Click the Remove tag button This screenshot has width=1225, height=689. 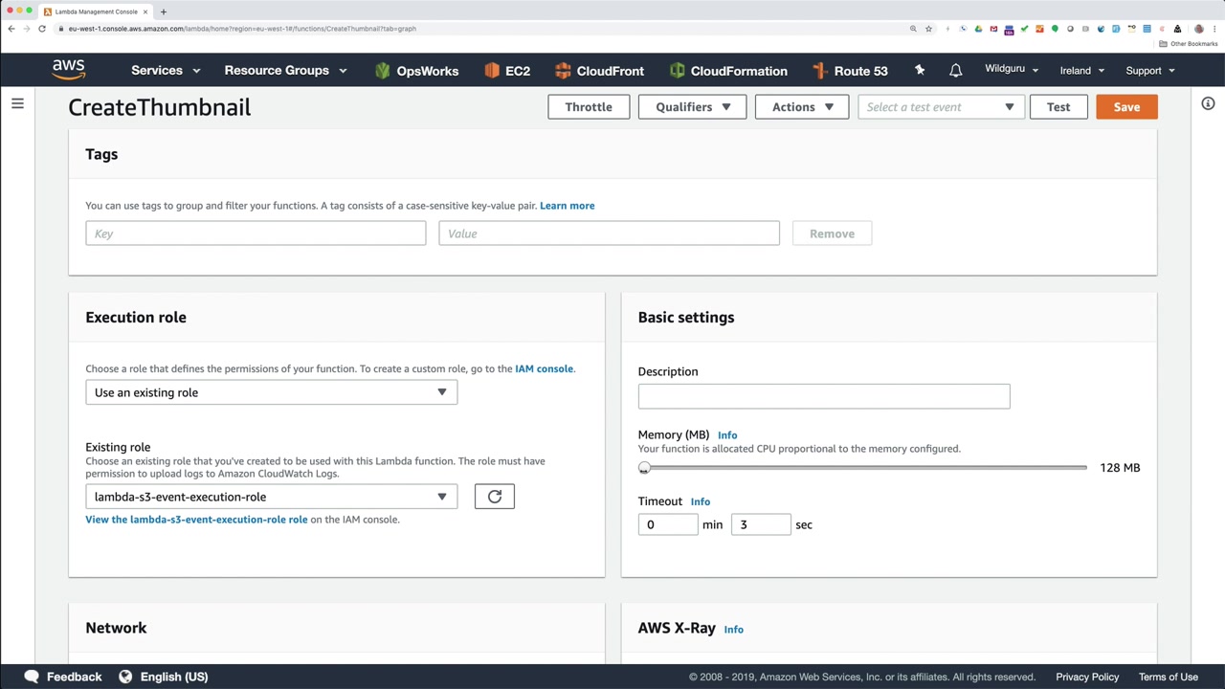tap(832, 233)
